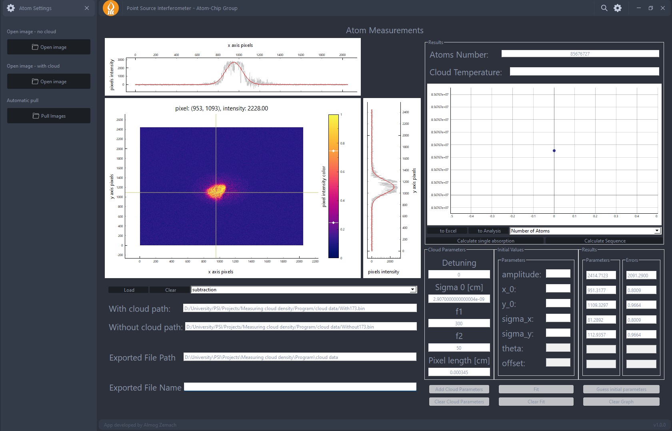
Task: Click the Clear Graph button
Action: (x=621, y=401)
